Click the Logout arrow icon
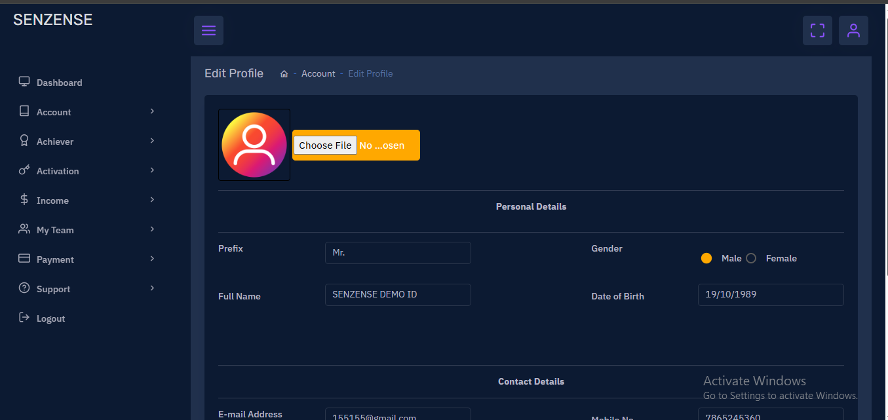This screenshot has width=888, height=420. click(x=24, y=318)
